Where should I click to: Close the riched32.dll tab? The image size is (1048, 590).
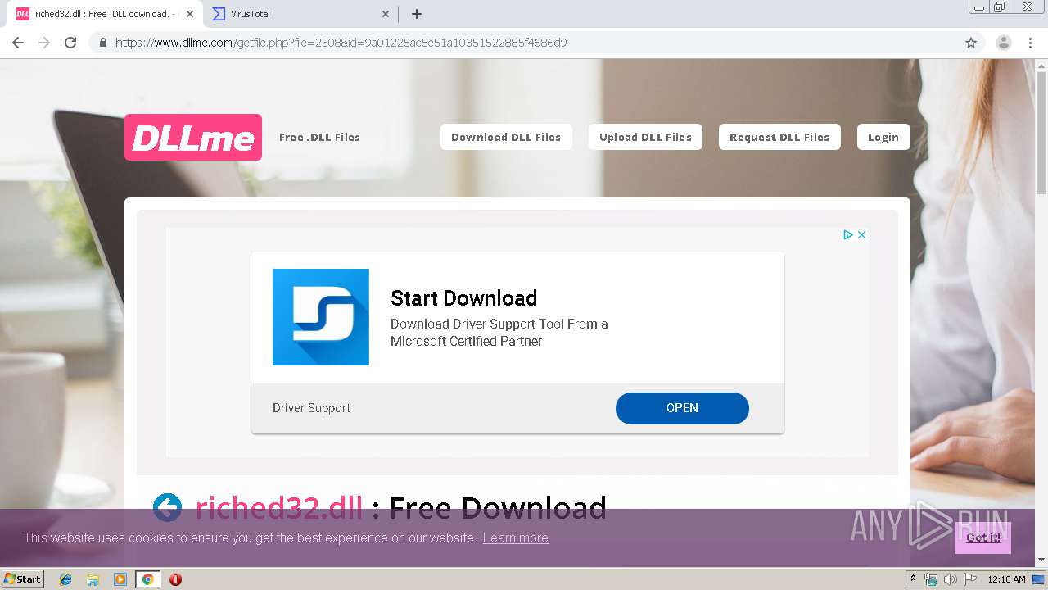pos(189,14)
